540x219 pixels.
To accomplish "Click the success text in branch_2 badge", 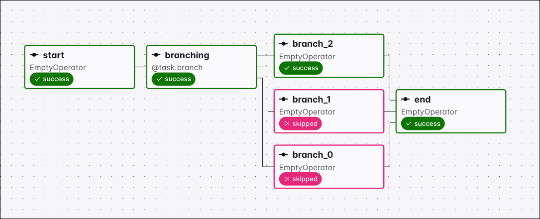I will coord(305,68).
